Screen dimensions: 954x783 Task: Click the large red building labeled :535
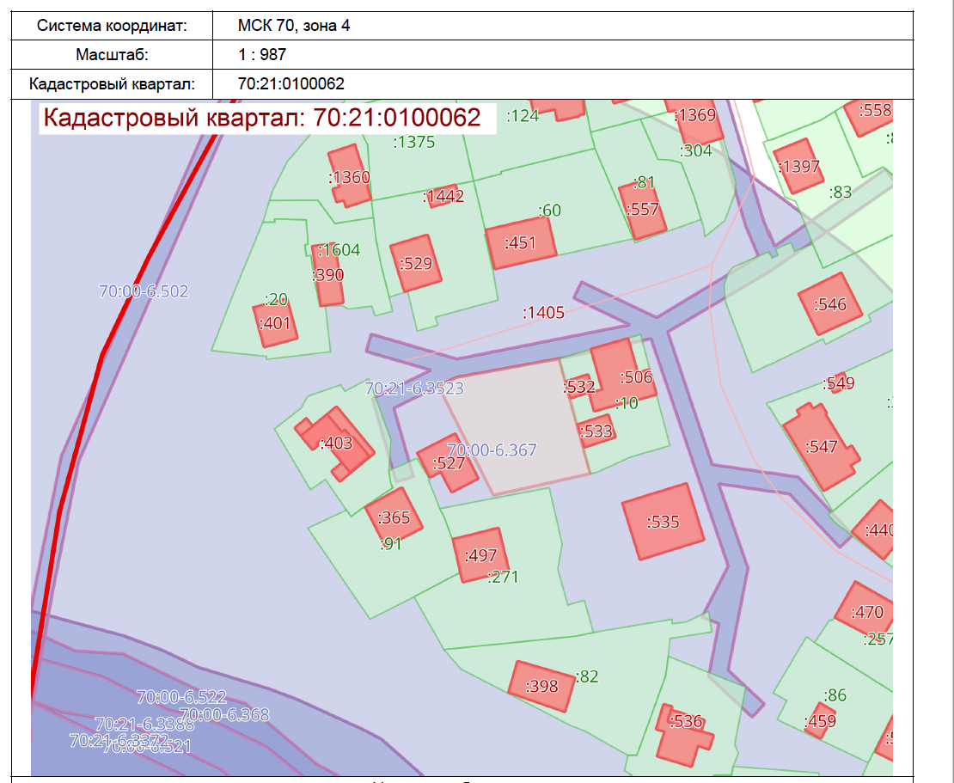(x=663, y=521)
